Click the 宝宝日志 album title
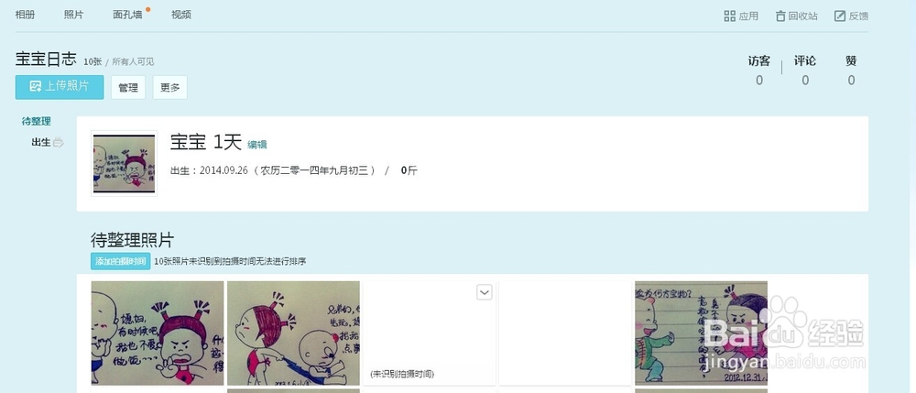 [x=46, y=59]
